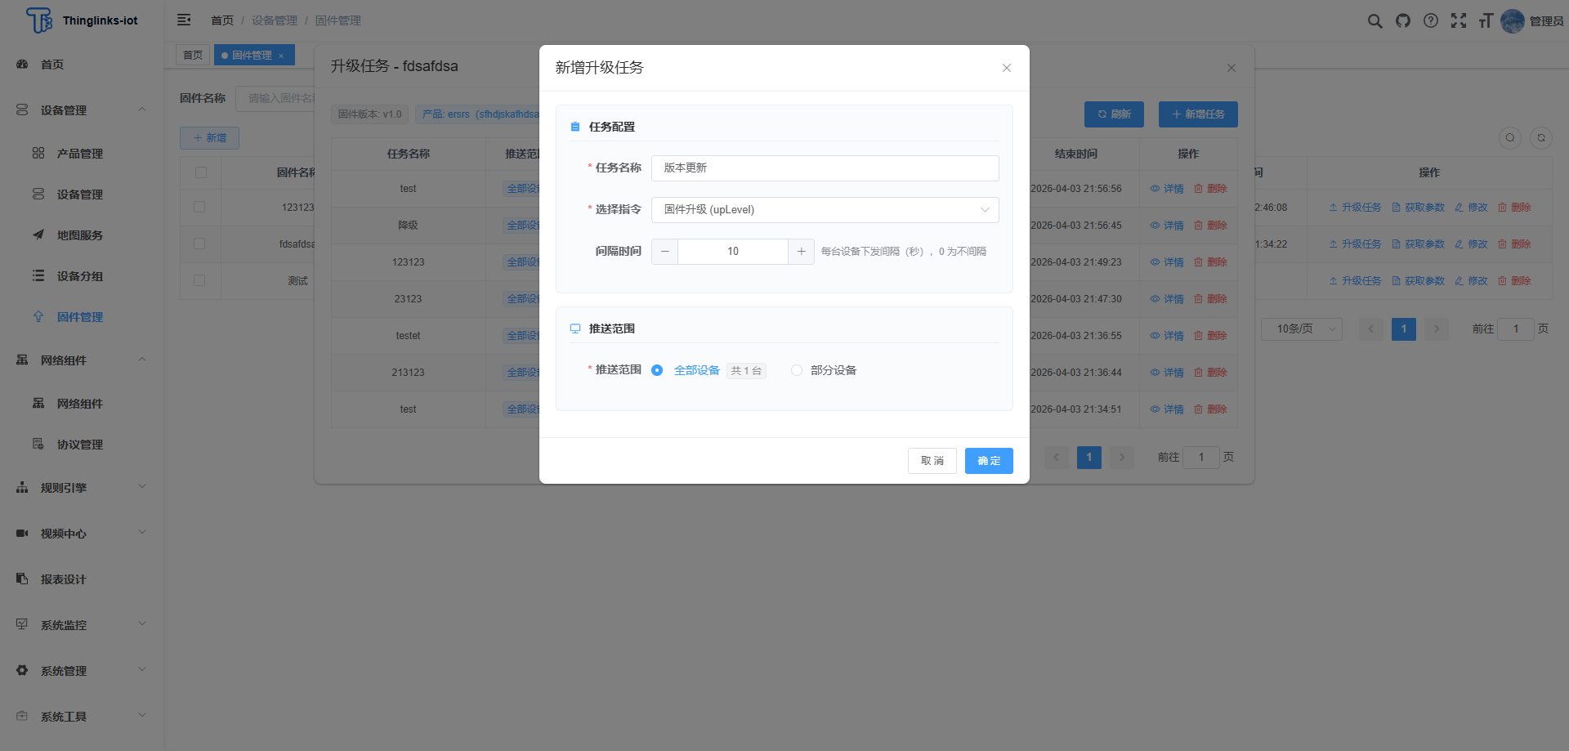The width and height of the screenshot is (1569, 751).
Task: Click the search magnifier icon in header
Action: tap(1375, 21)
